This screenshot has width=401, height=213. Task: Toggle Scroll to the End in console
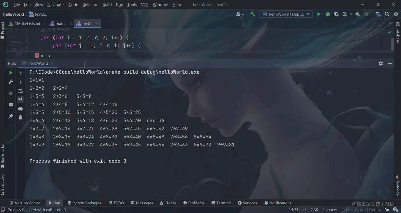20,99
